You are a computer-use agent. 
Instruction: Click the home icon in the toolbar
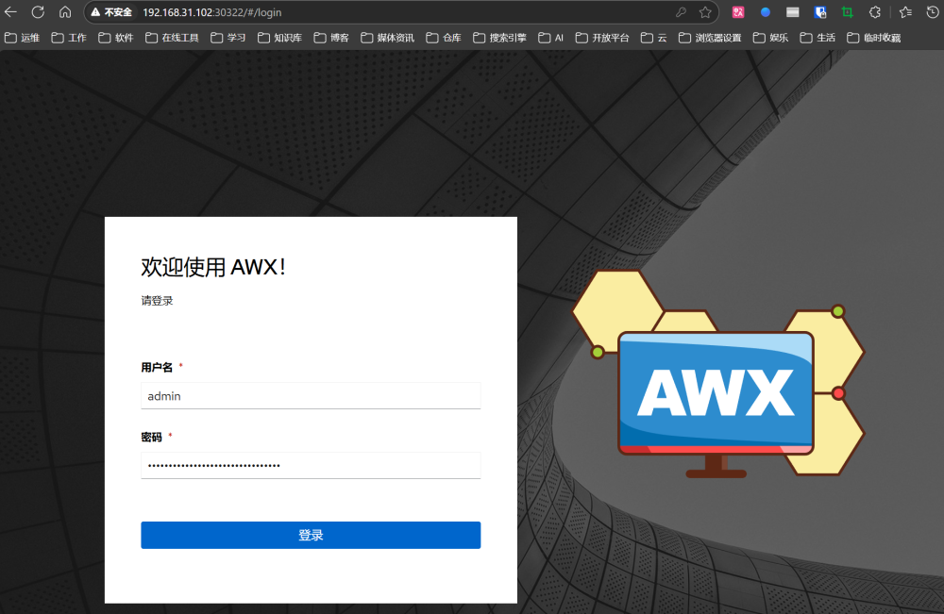pyautogui.click(x=63, y=12)
